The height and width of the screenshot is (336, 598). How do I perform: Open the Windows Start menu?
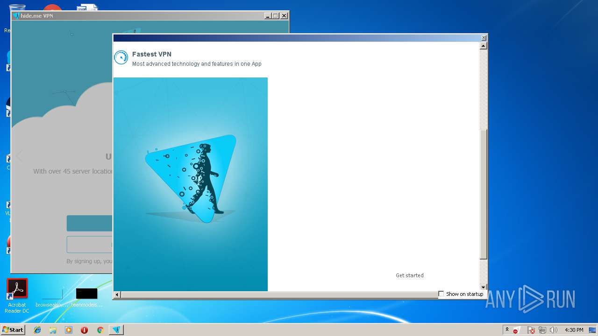coord(13,330)
